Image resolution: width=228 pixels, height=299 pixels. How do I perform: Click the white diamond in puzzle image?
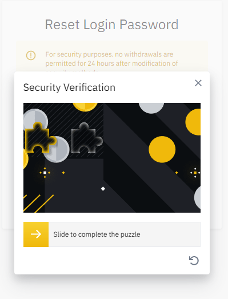[x=103, y=189]
